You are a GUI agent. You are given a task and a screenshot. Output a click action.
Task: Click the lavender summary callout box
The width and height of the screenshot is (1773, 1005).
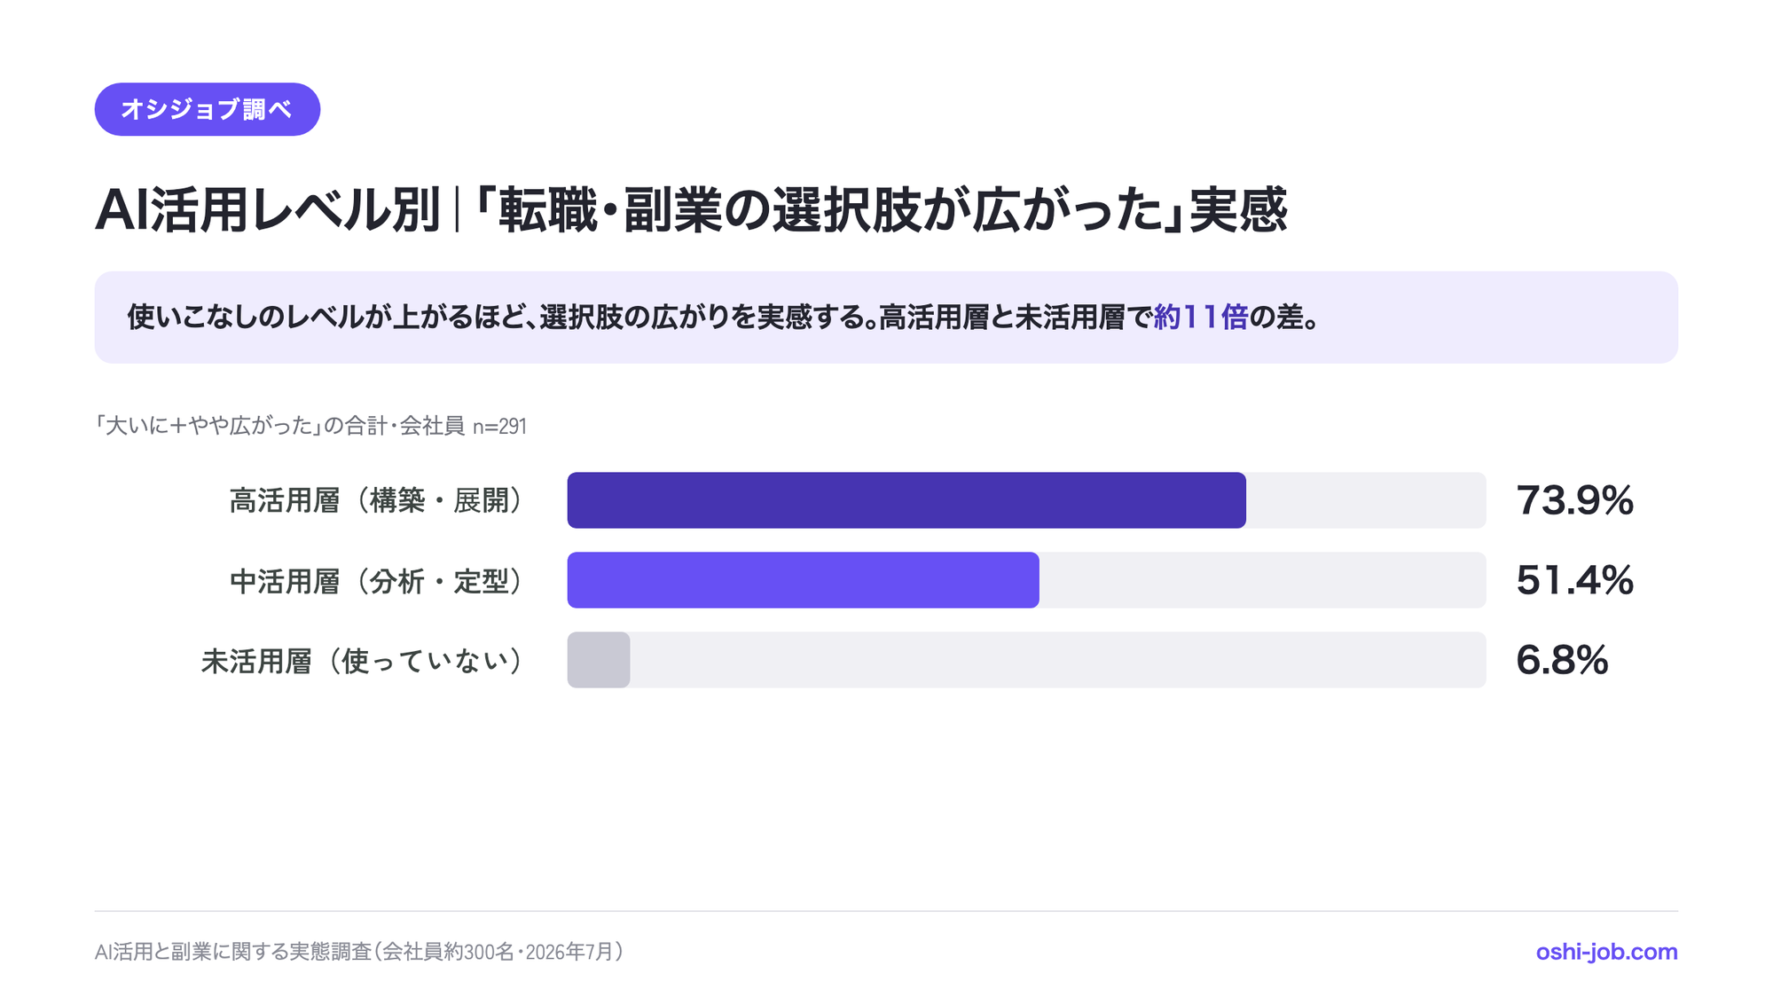pyautogui.click(x=886, y=317)
